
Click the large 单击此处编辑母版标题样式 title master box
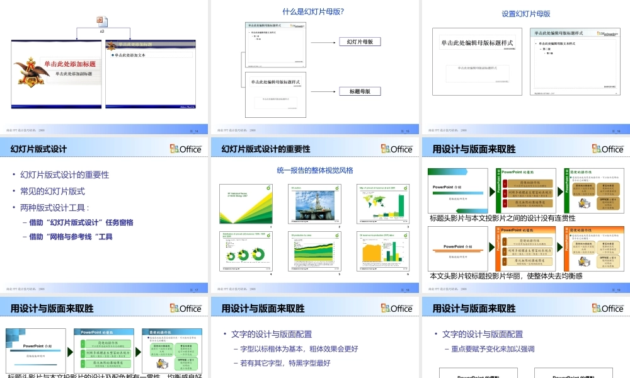[477, 43]
